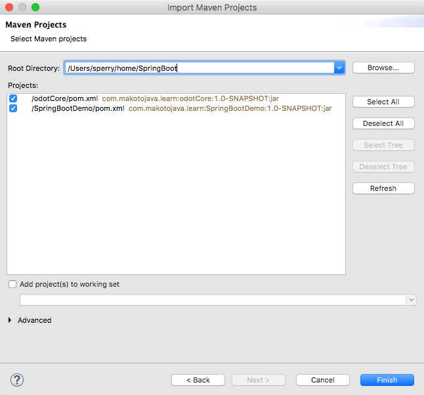Click the Browse... button
The width and height of the screenshot is (424, 395).
[x=383, y=68]
